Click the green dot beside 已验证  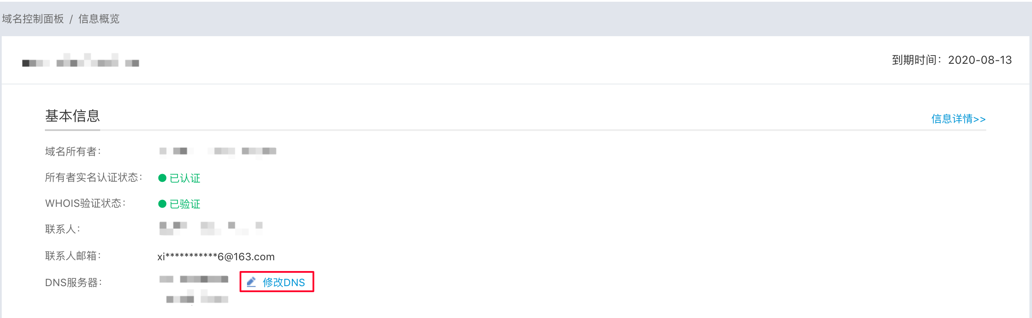(162, 204)
